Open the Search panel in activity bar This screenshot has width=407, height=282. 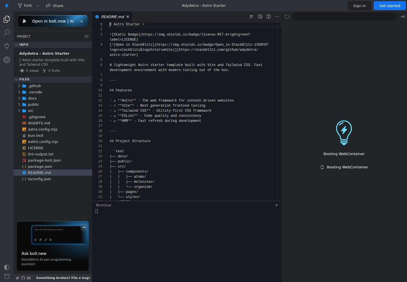(x=7, y=33)
